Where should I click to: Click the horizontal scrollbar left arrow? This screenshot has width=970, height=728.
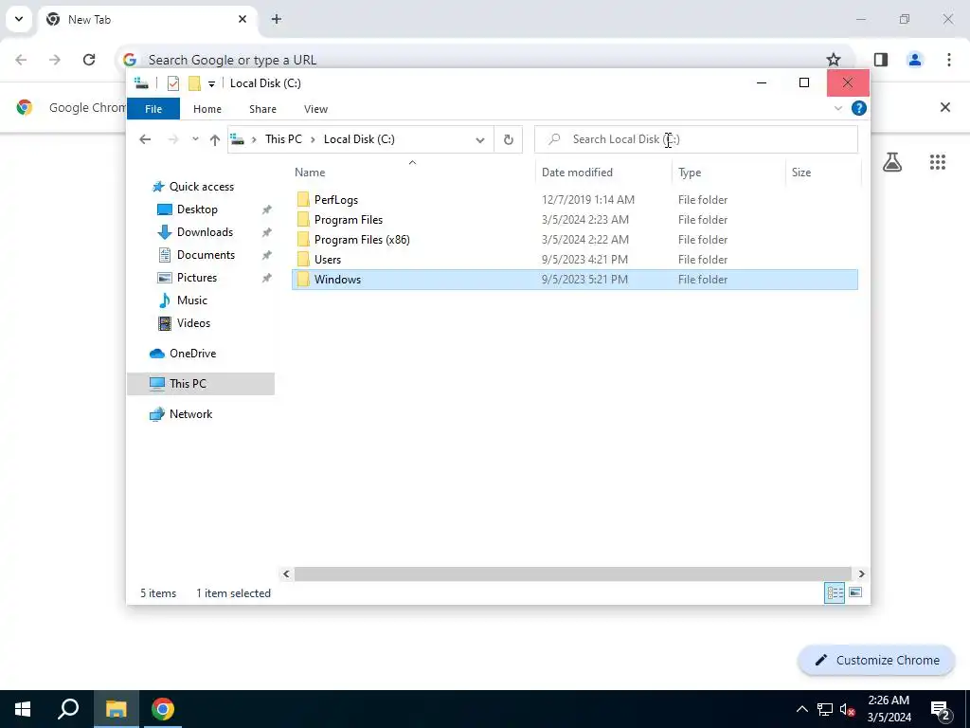click(x=286, y=573)
